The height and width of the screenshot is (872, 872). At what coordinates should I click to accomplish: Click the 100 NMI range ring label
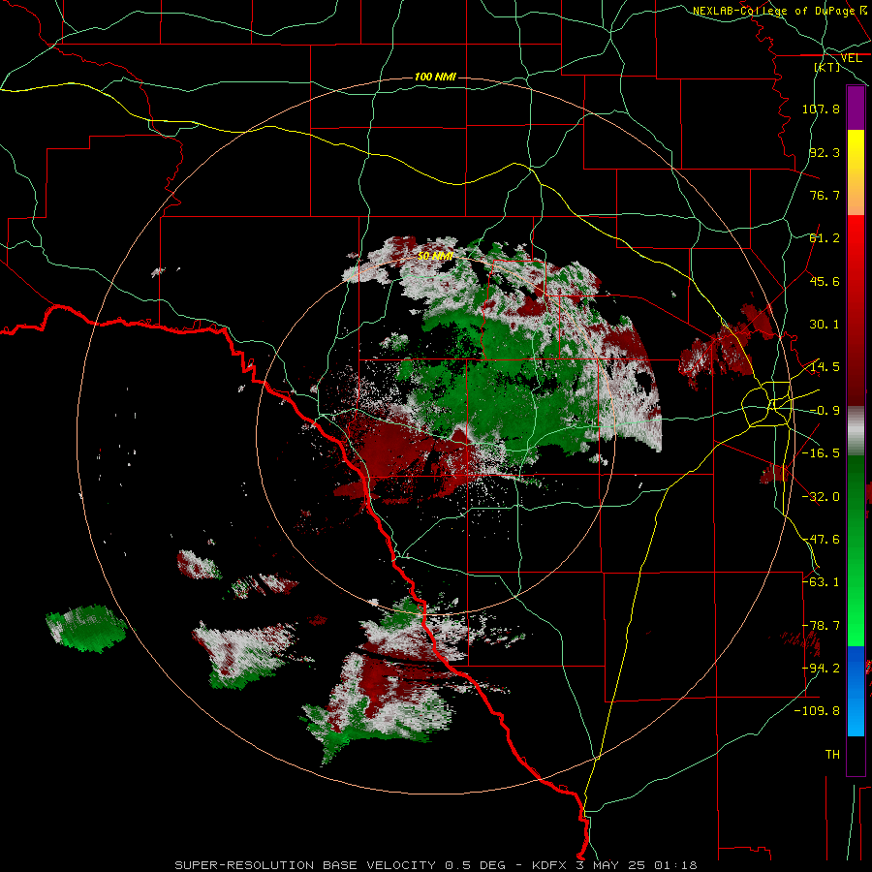(435, 77)
